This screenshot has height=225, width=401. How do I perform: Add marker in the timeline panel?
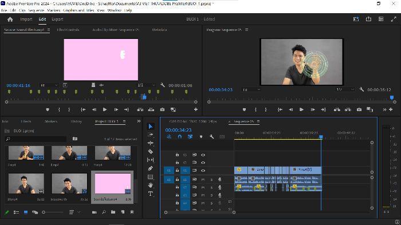[201, 137]
